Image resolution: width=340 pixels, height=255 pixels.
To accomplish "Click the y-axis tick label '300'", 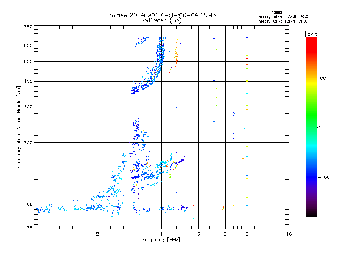I will (28, 107).
